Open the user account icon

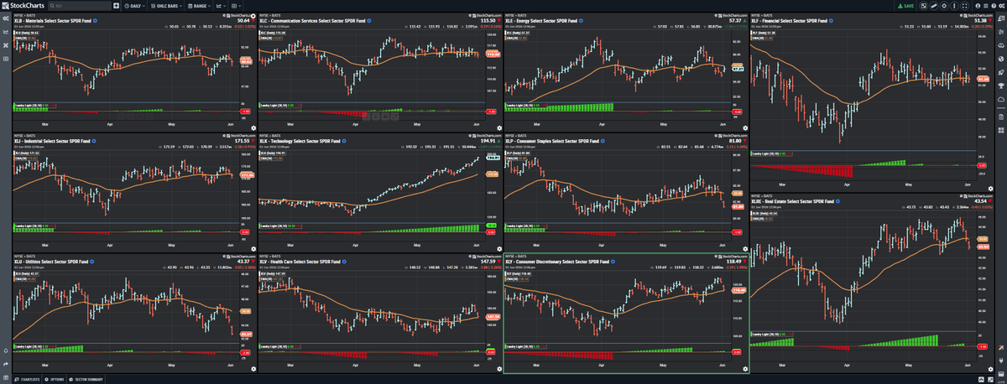tap(978, 6)
